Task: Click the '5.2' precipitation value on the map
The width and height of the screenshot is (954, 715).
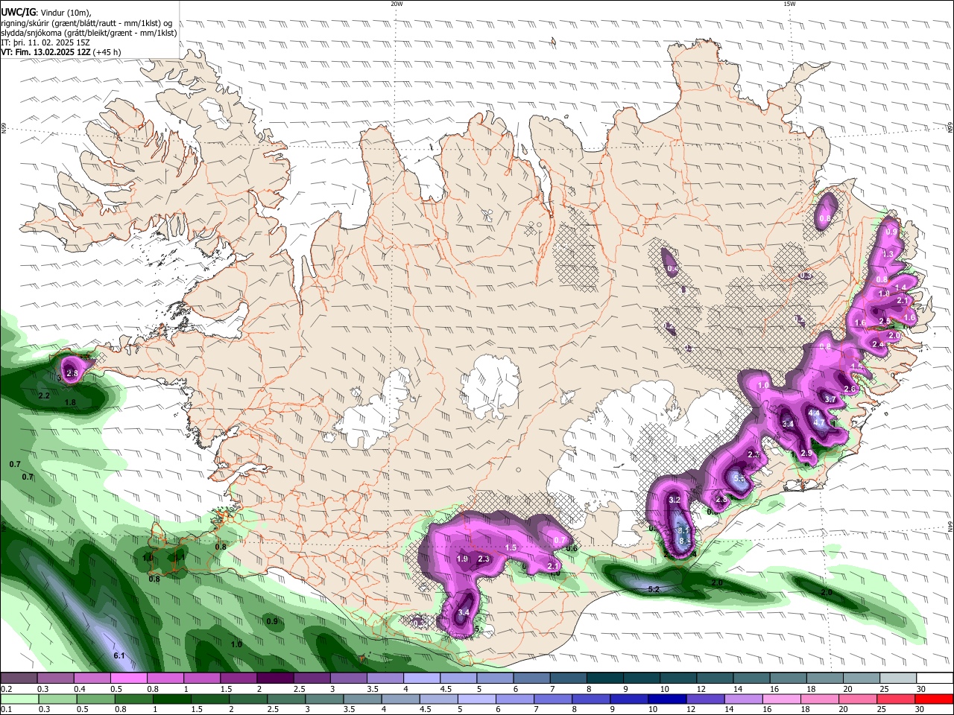Action: 654,589
